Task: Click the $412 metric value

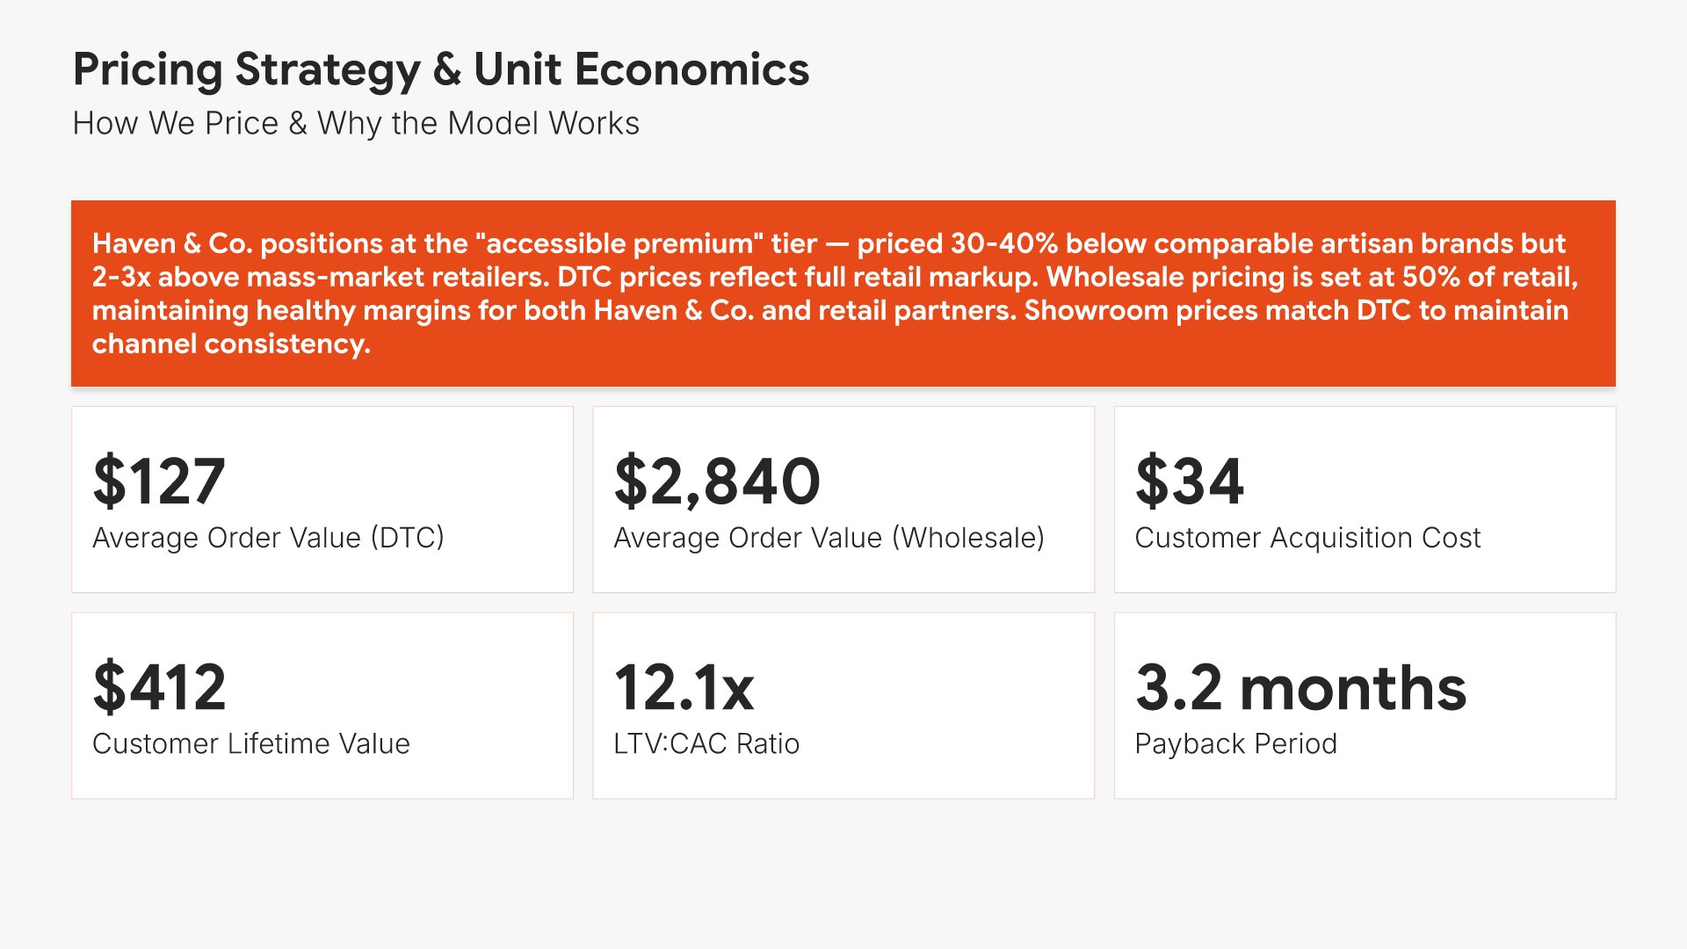Action: click(159, 687)
